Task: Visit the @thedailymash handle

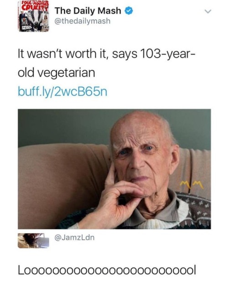Action: tap(83, 21)
